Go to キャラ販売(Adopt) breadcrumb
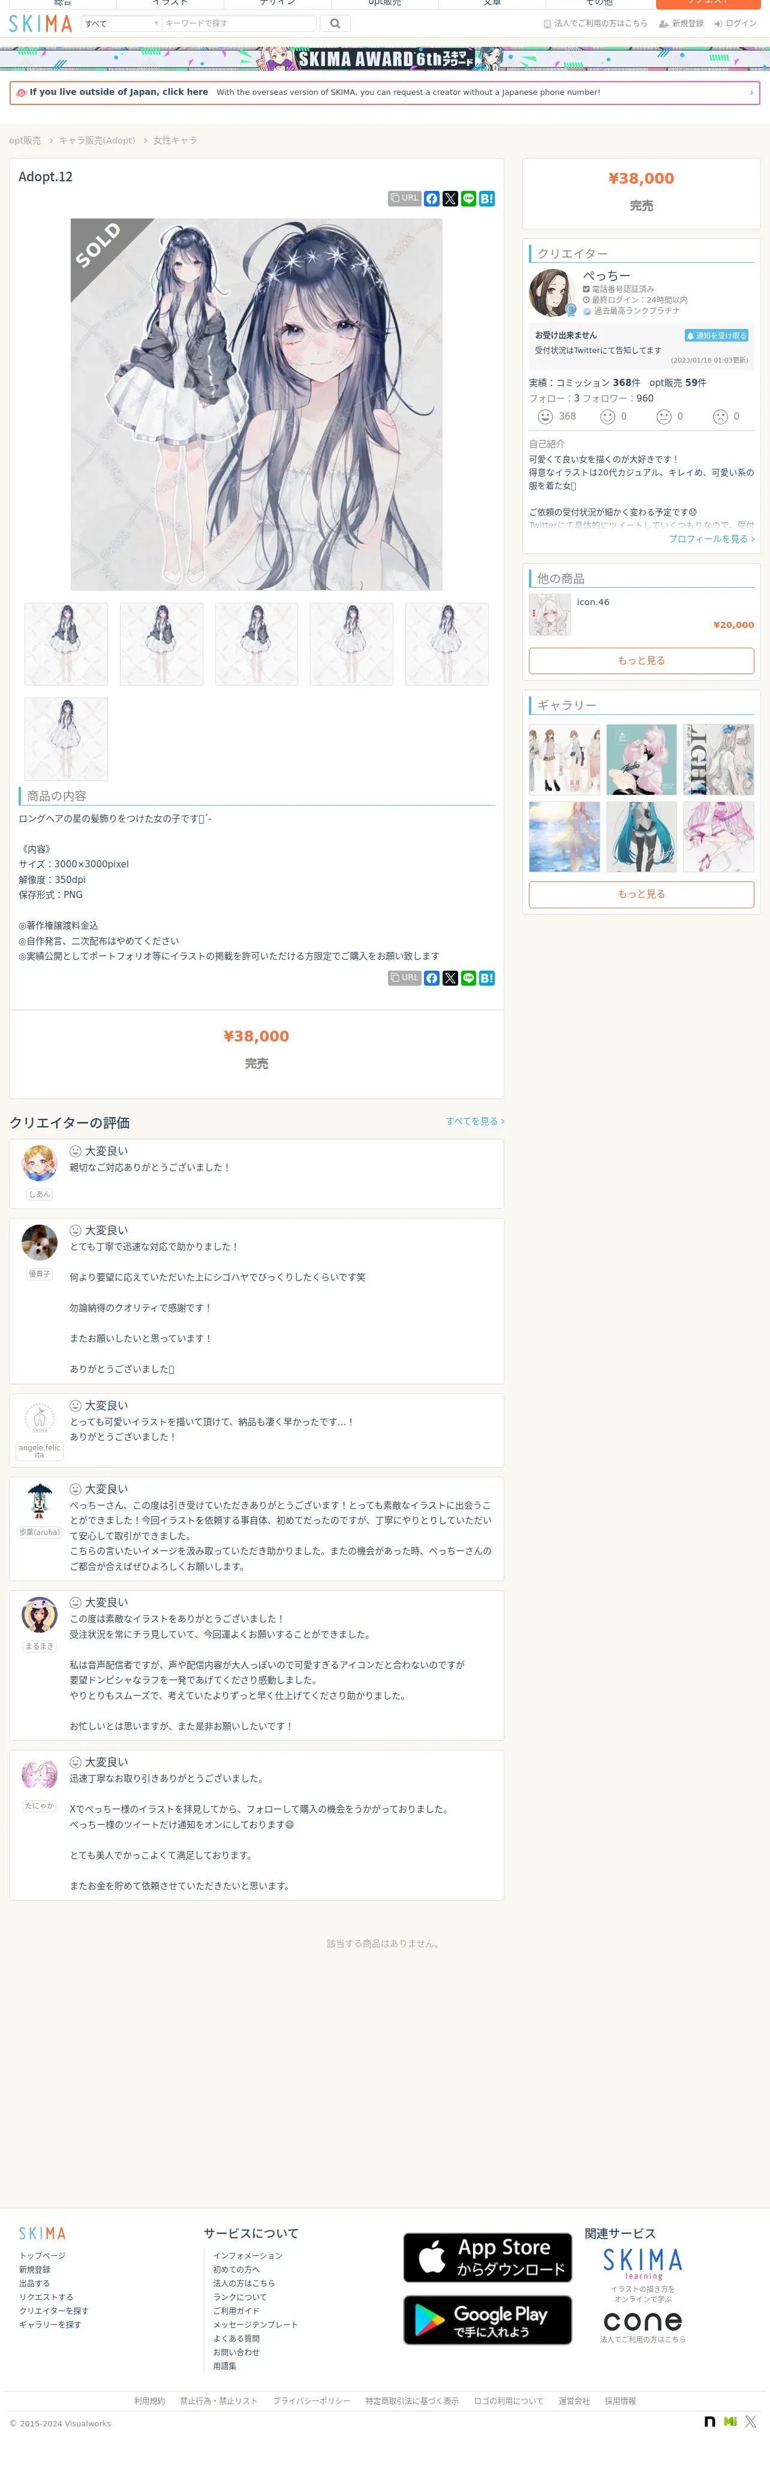770x2472 pixels. (x=97, y=140)
